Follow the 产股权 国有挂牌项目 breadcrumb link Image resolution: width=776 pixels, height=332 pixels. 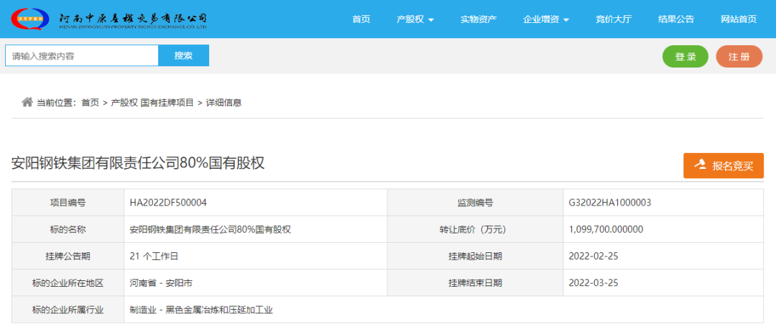pos(152,103)
